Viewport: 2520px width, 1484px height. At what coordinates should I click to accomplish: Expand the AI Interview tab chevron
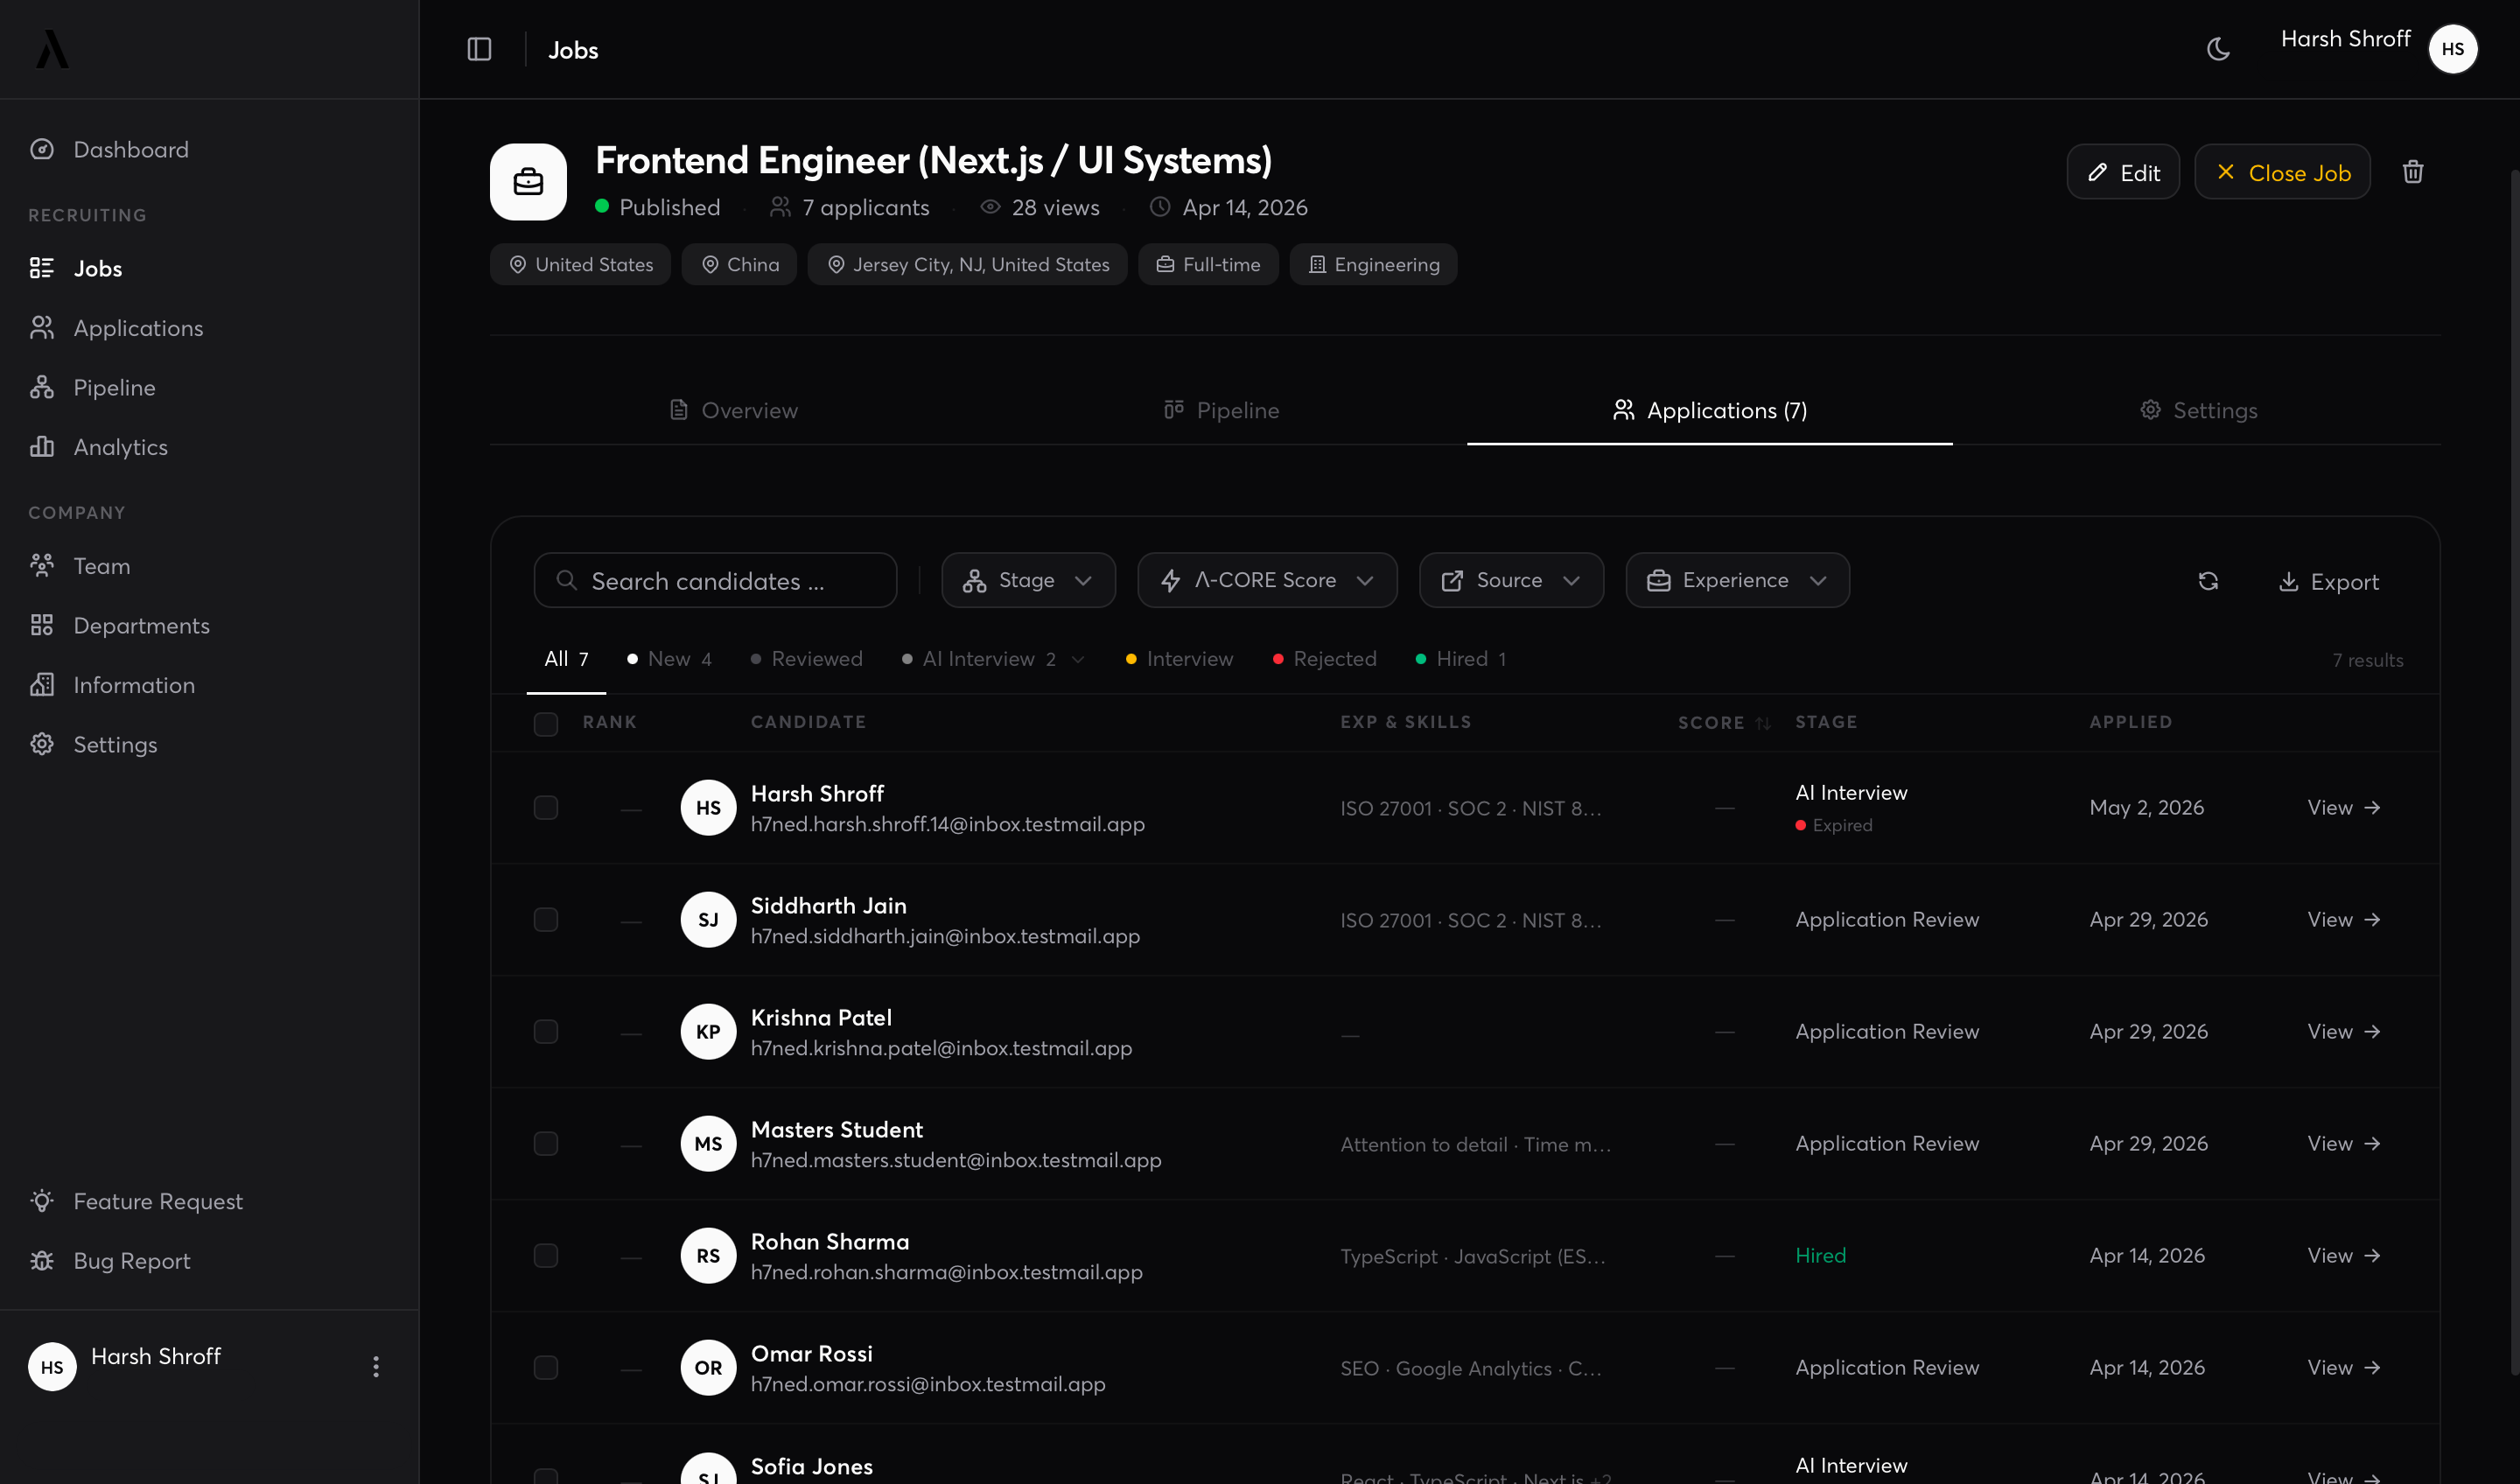click(1078, 659)
